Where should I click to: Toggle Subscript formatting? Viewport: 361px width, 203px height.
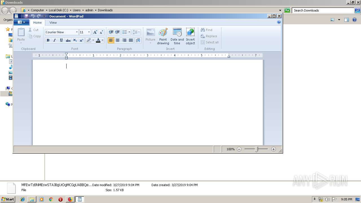75,40
